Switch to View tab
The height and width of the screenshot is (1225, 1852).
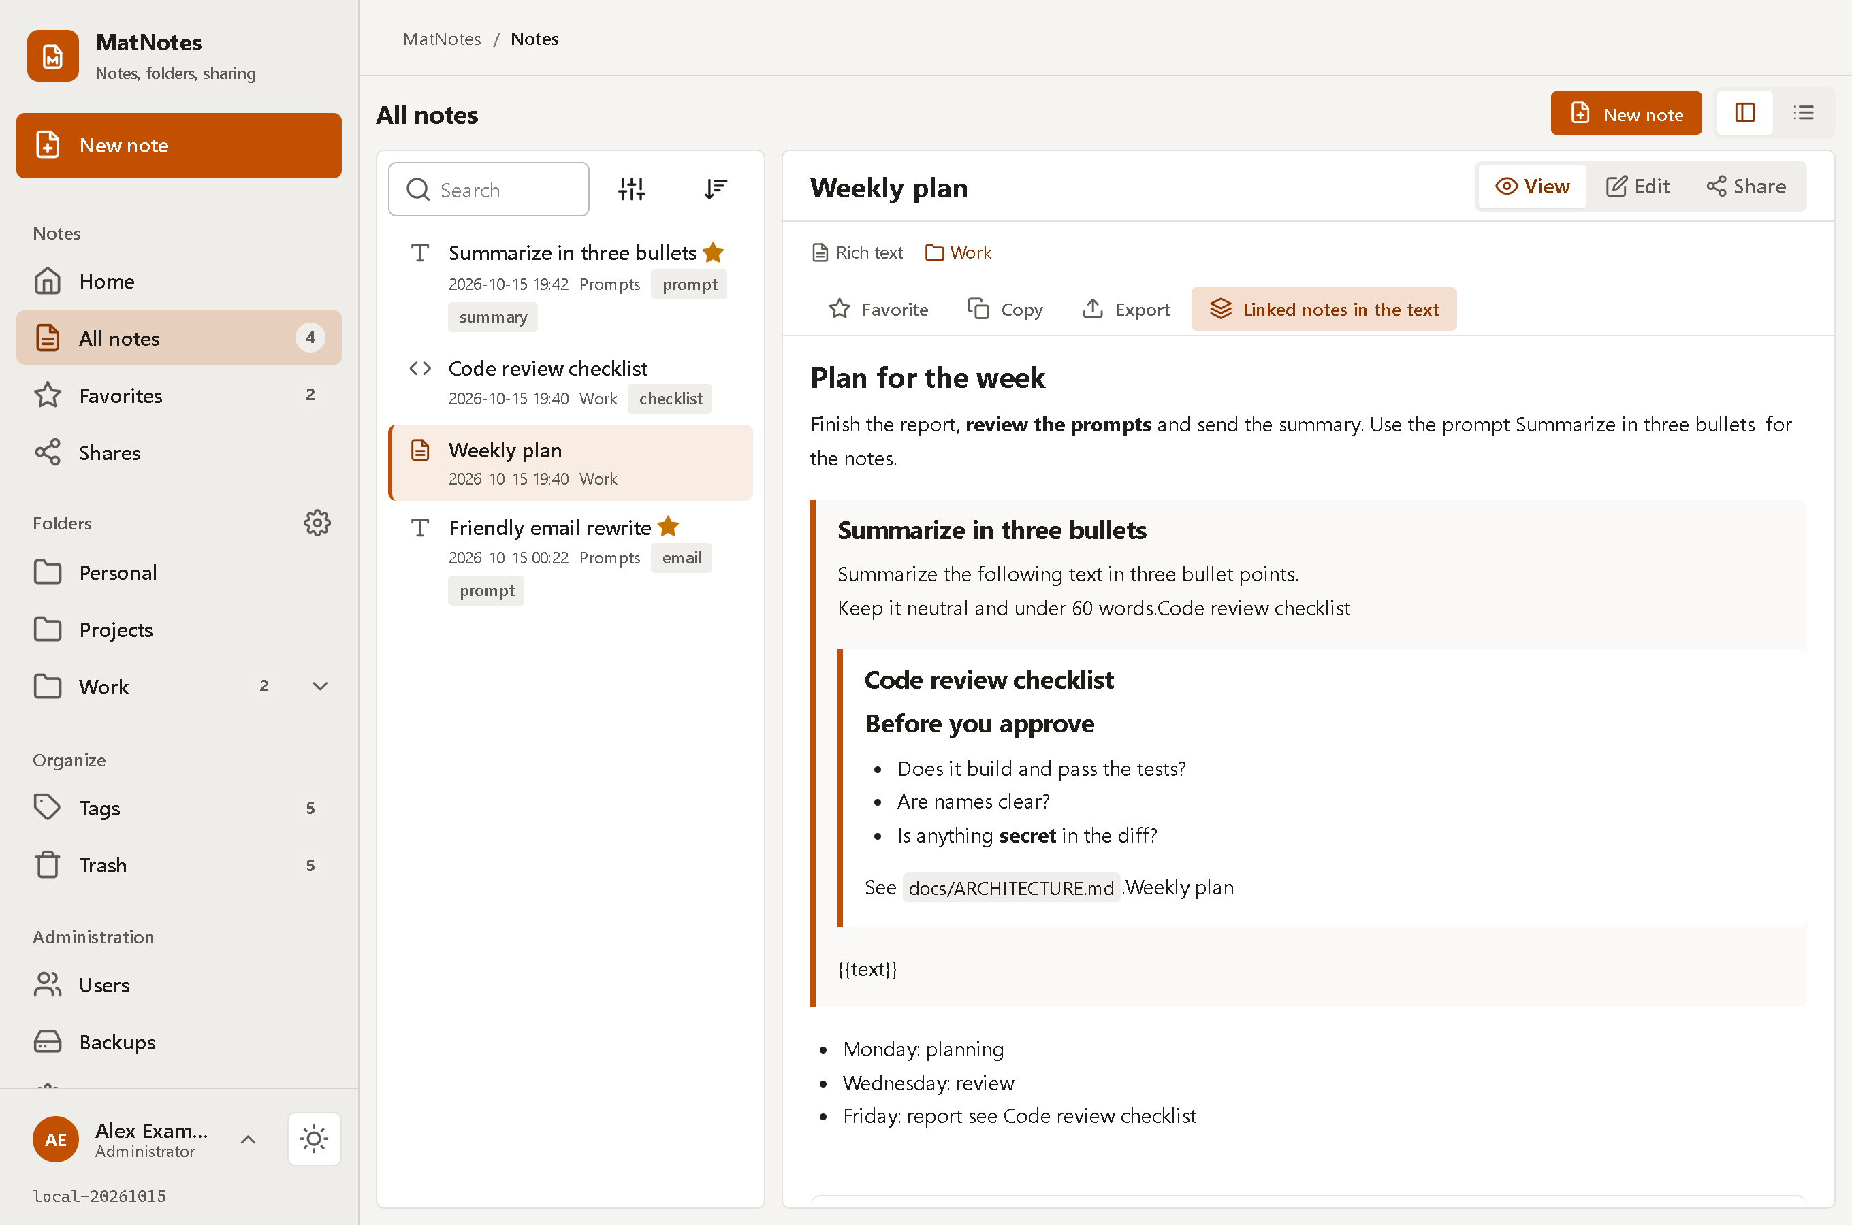(1533, 186)
